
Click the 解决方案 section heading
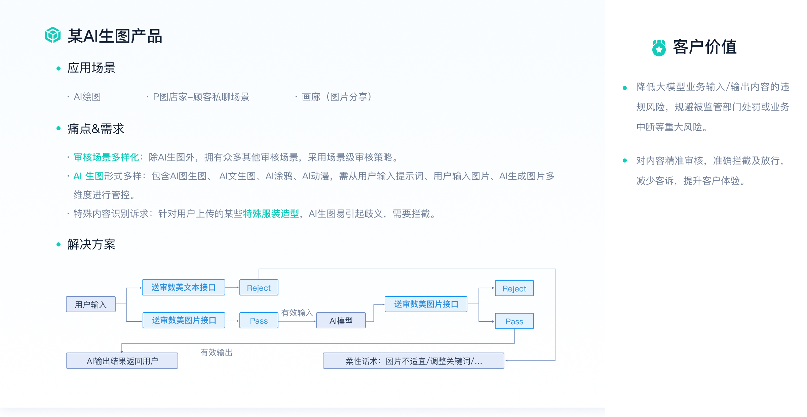point(91,244)
